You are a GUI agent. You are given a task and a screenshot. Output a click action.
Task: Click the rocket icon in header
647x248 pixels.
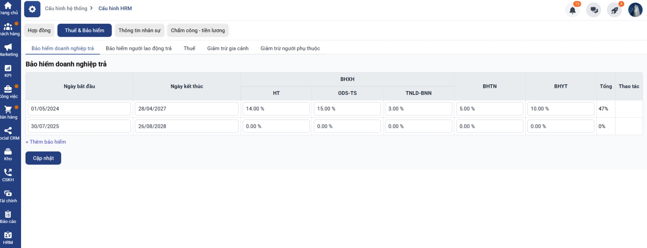[x=614, y=10]
